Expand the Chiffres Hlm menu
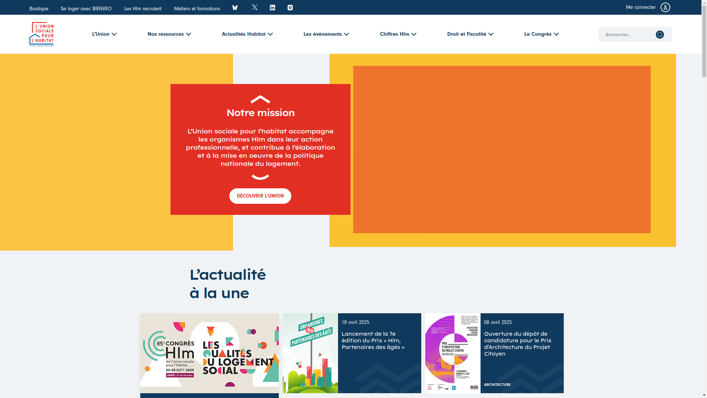707x398 pixels. (x=398, y=34)
